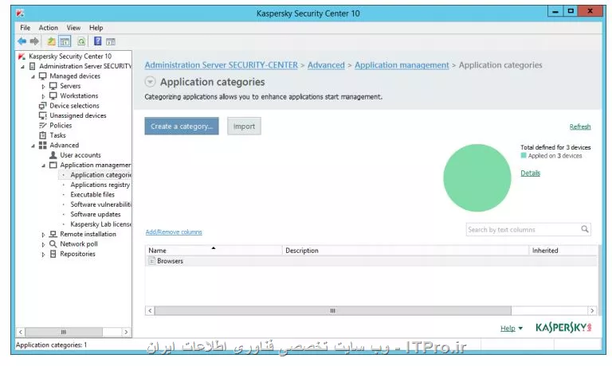Open the blue Help book icon
Viewport: 612px width, 366px height.
[98, 41]
